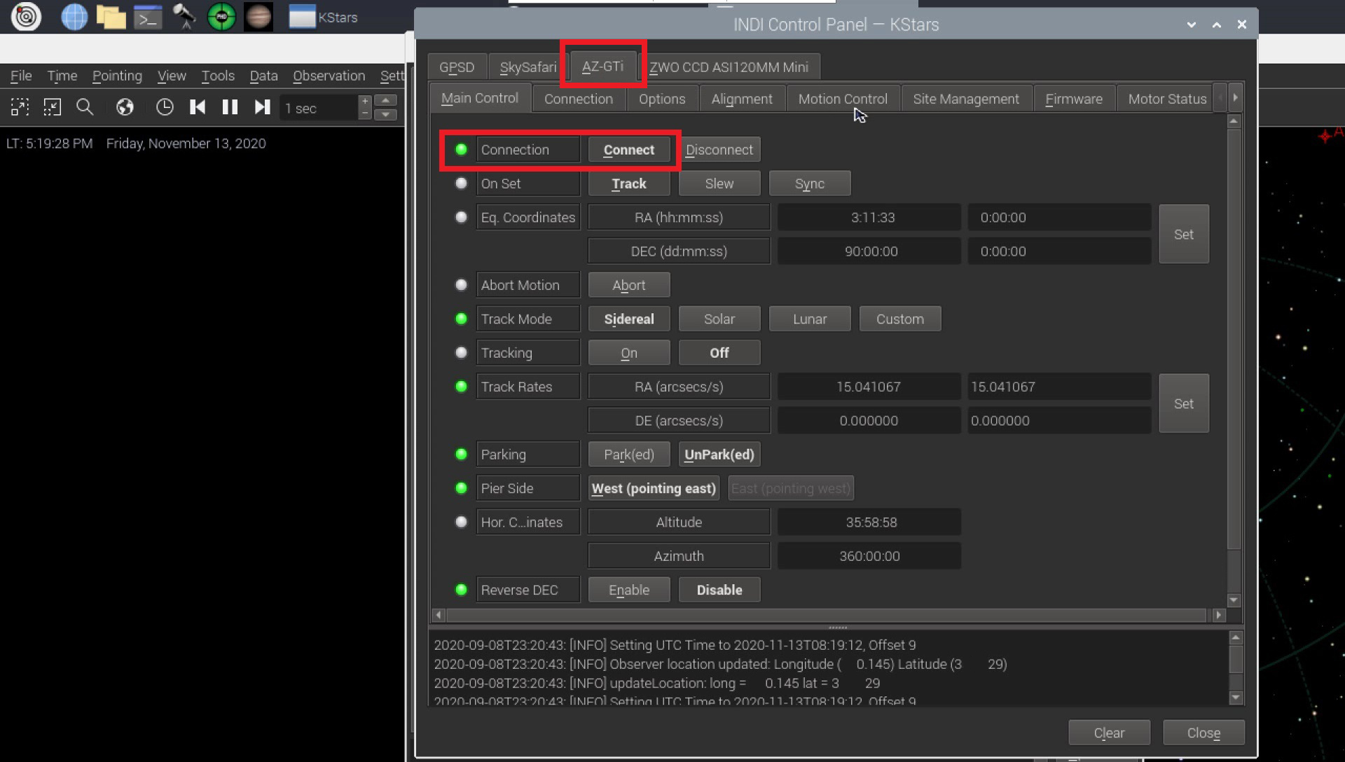Image resolution: width=1345 pixels, height=762 pixels.
Task: Pause the KStars simulation clock
Action: pyautogui.click(x=230, y=107)
